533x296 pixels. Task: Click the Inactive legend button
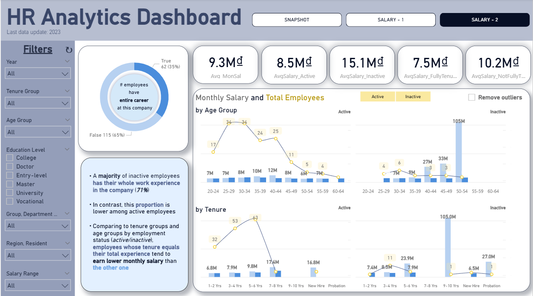click(413, 97)
